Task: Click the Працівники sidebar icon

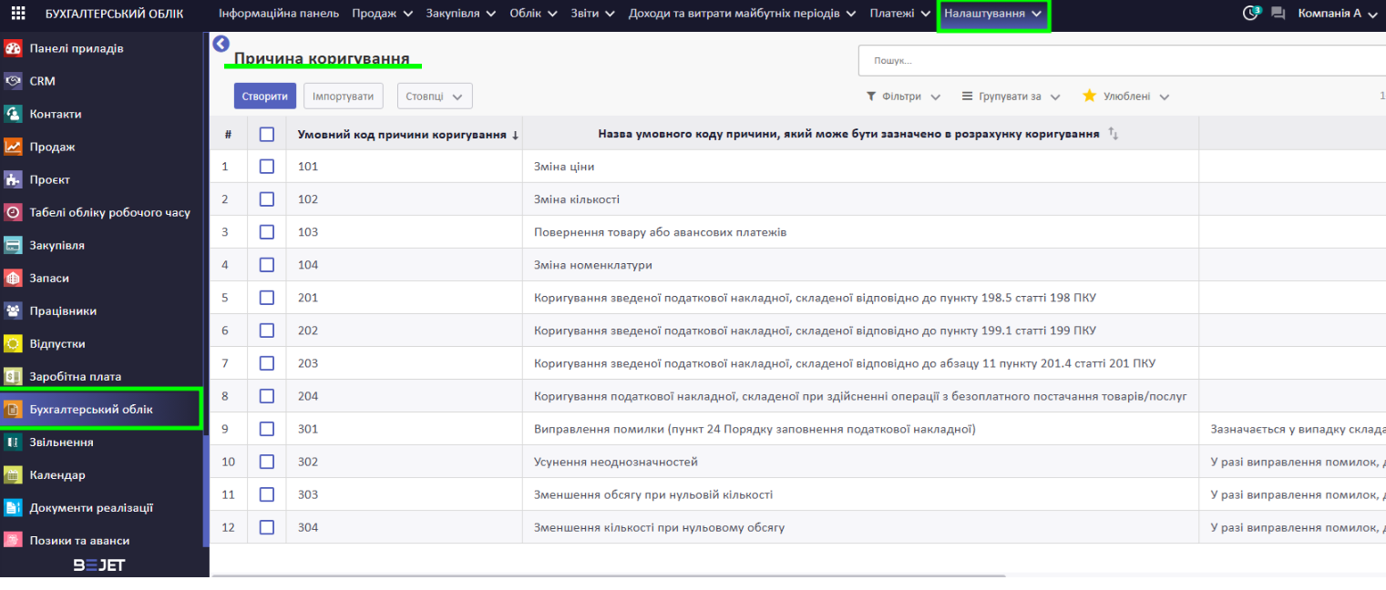Action: click(x=13, y=310)
